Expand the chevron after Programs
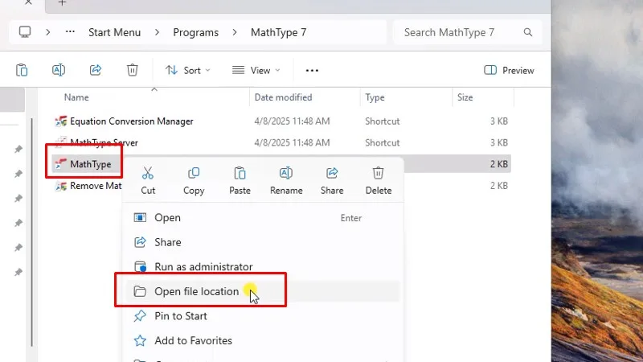This screenshot has height=362, width=643. point(235,32)
